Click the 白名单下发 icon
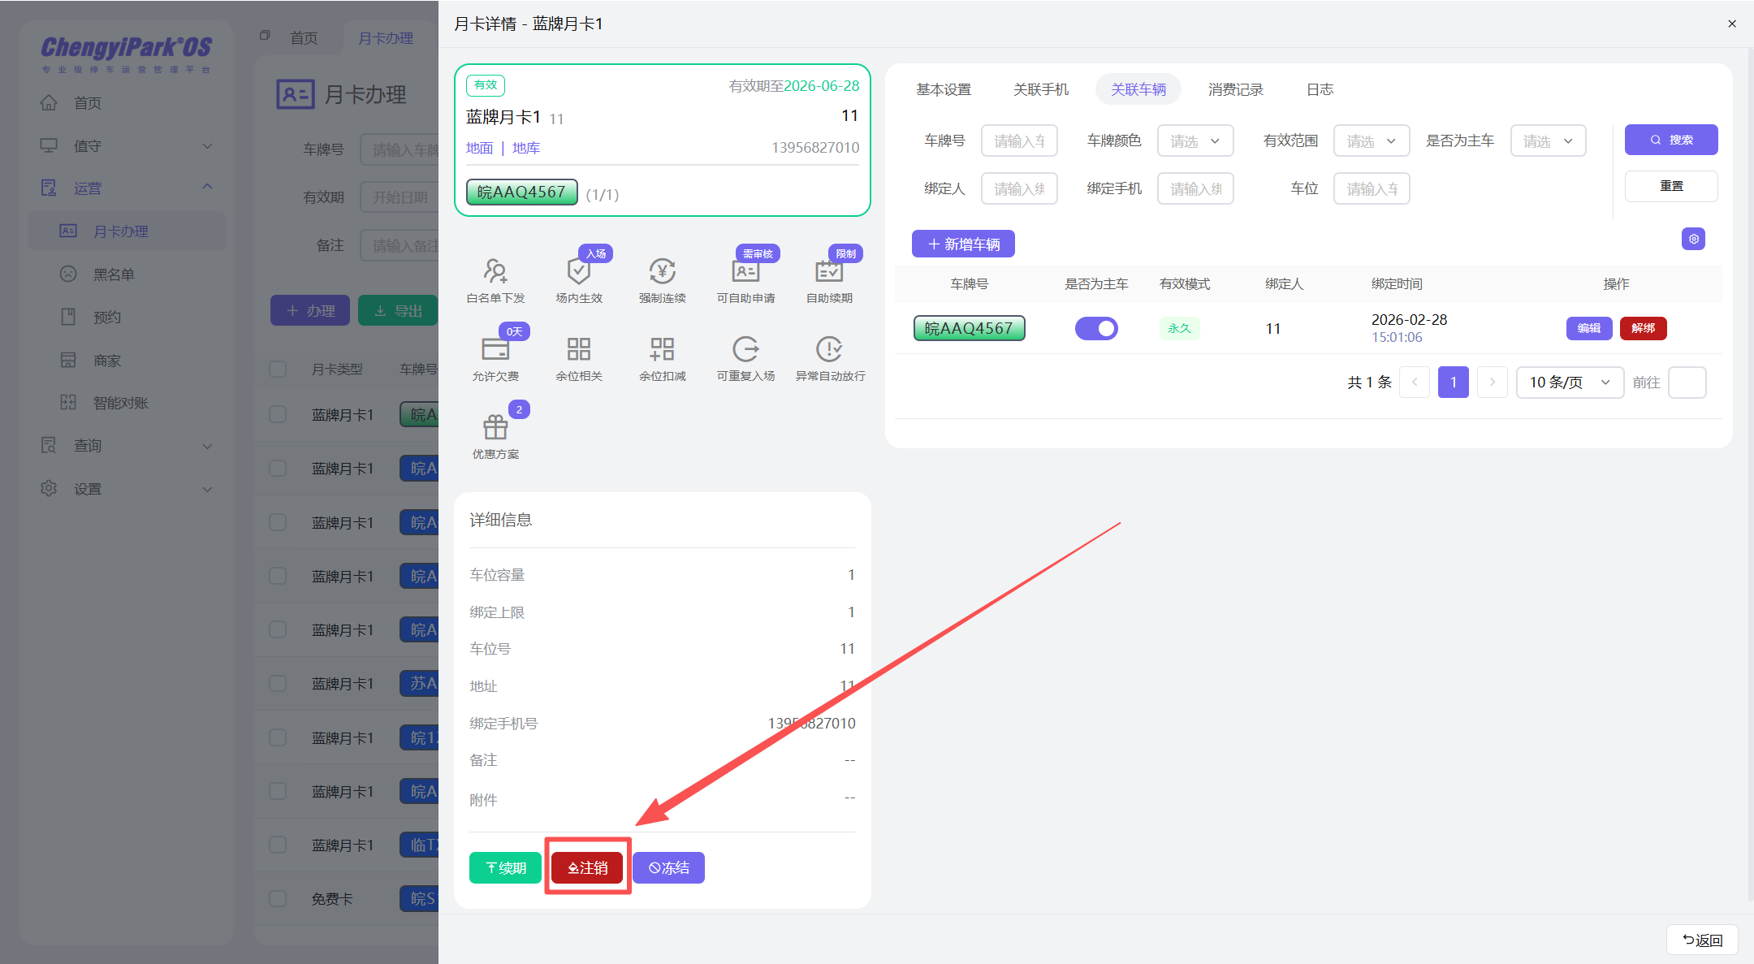Viewport: 1754px width, 964px height. [495, 271]
